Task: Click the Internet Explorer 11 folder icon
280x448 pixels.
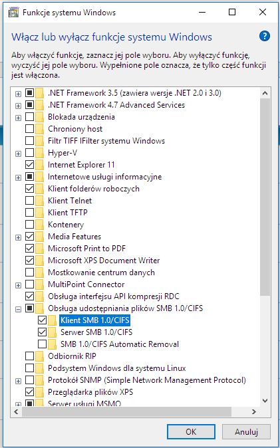Action: (39, 165)
